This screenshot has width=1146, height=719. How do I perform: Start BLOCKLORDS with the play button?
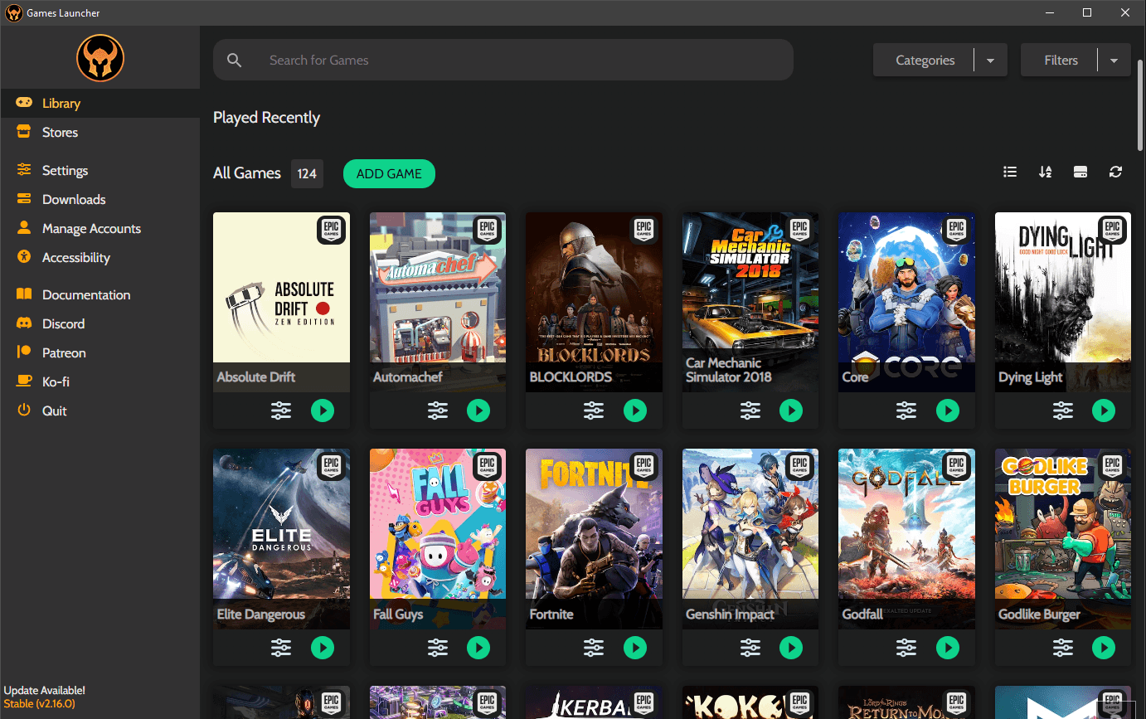pos(635,411)
